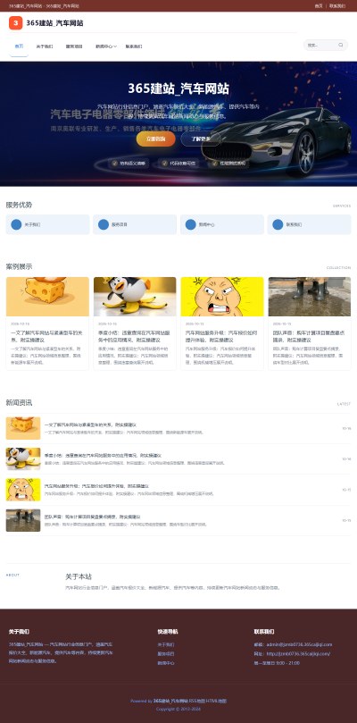
Task: Click footer quick link 新闻中心
Action: [x=166, y=663]
